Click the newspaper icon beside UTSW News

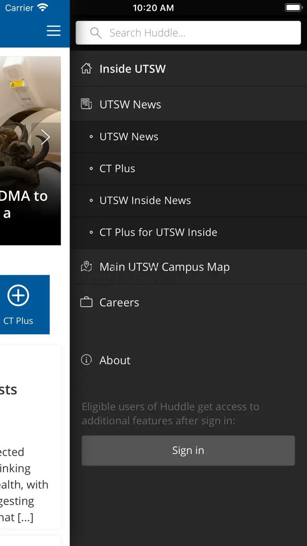tap(86, 104)
